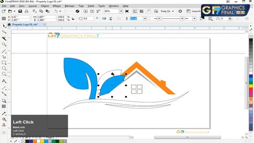Click Mirror vertically button
The height and width of the screenshot is (143, 254).
click(x=111, y=19)
